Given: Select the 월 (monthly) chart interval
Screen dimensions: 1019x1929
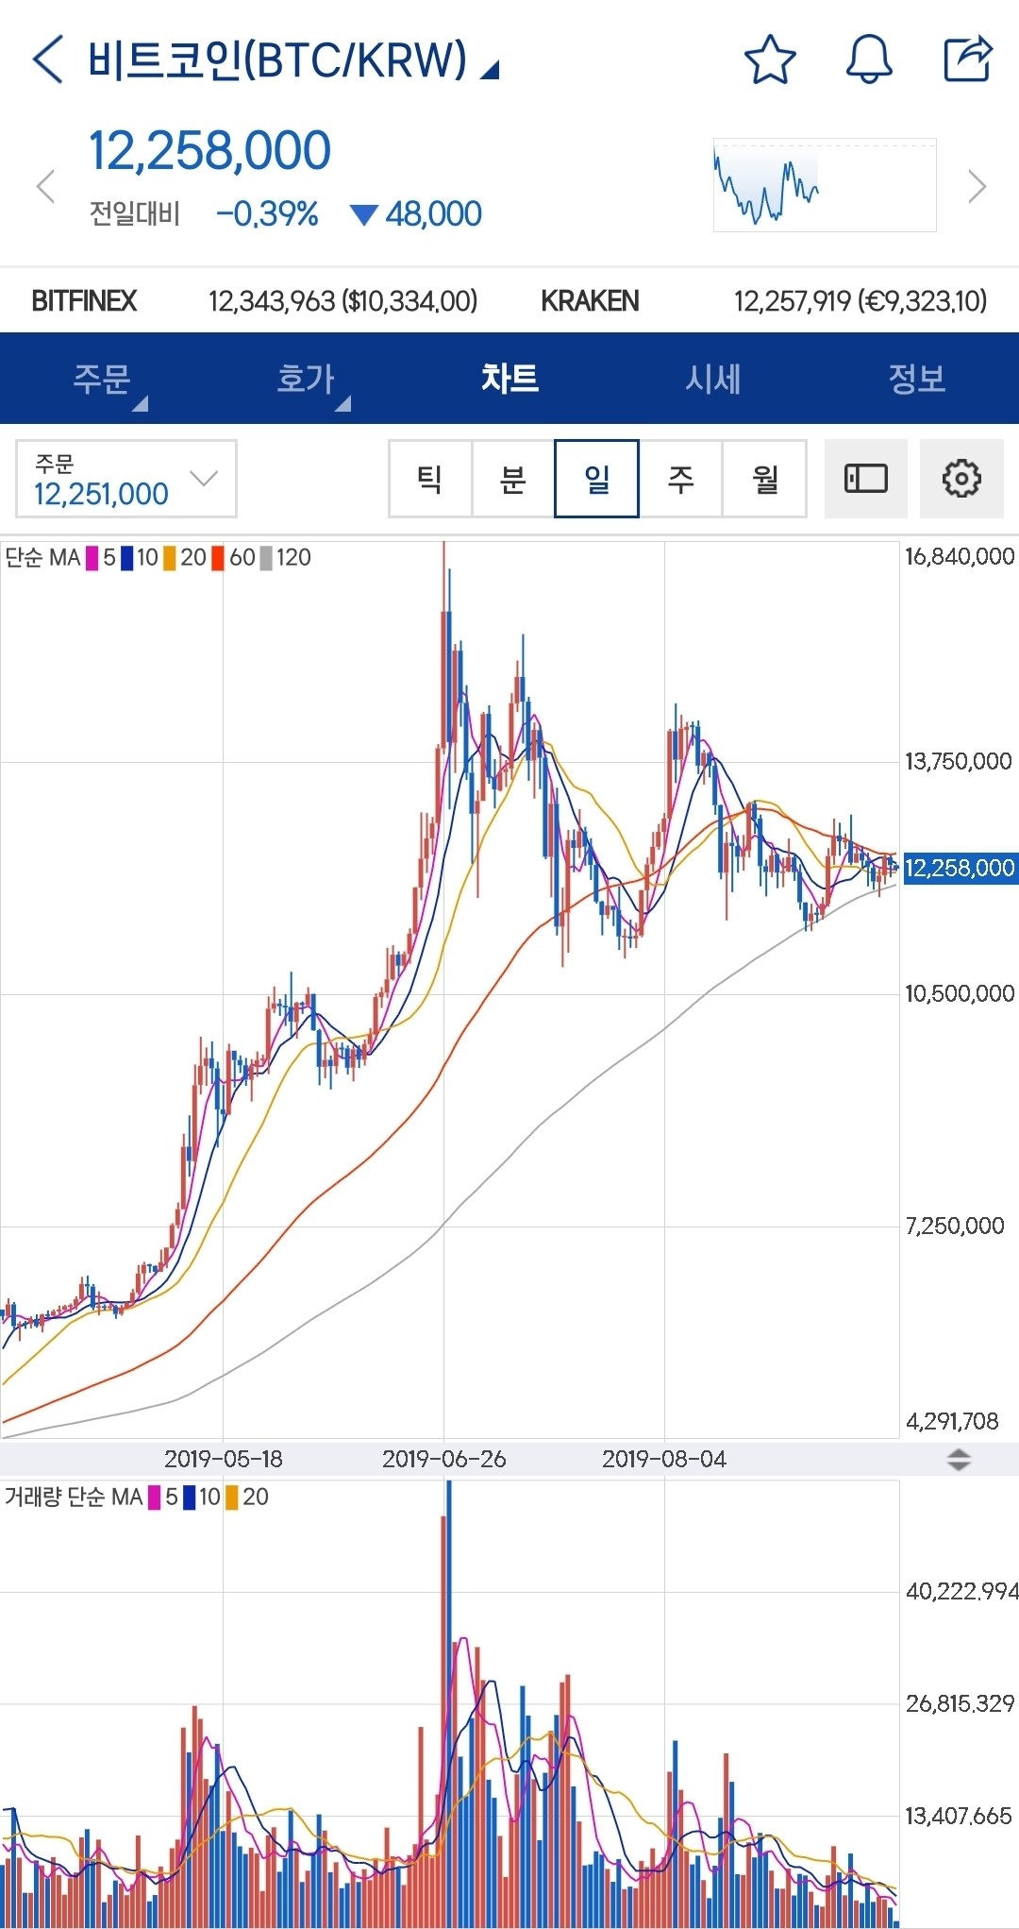Looking at the screenshot, I should (764, 479).
